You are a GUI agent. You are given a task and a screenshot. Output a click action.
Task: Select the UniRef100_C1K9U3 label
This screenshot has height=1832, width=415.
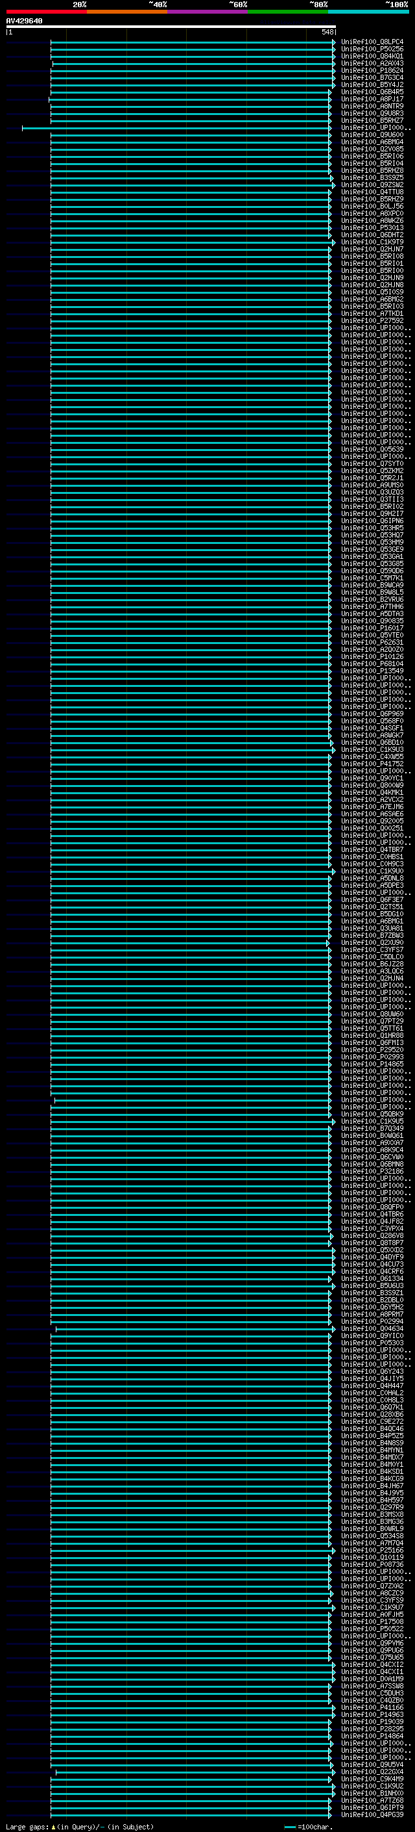point(372,749)
